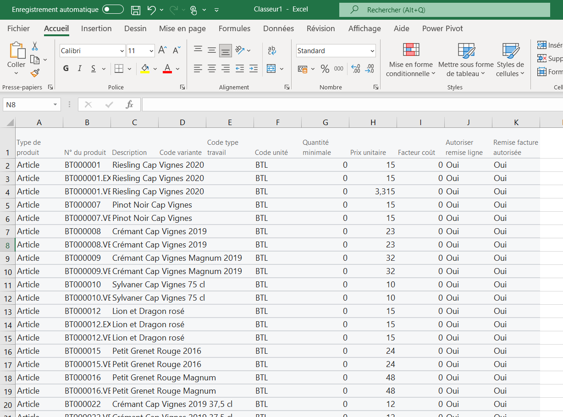Select the Format Painter brush icon
The width and height of the screenshot is (563, 417).
pyautogui.click(x=35, y=73)
